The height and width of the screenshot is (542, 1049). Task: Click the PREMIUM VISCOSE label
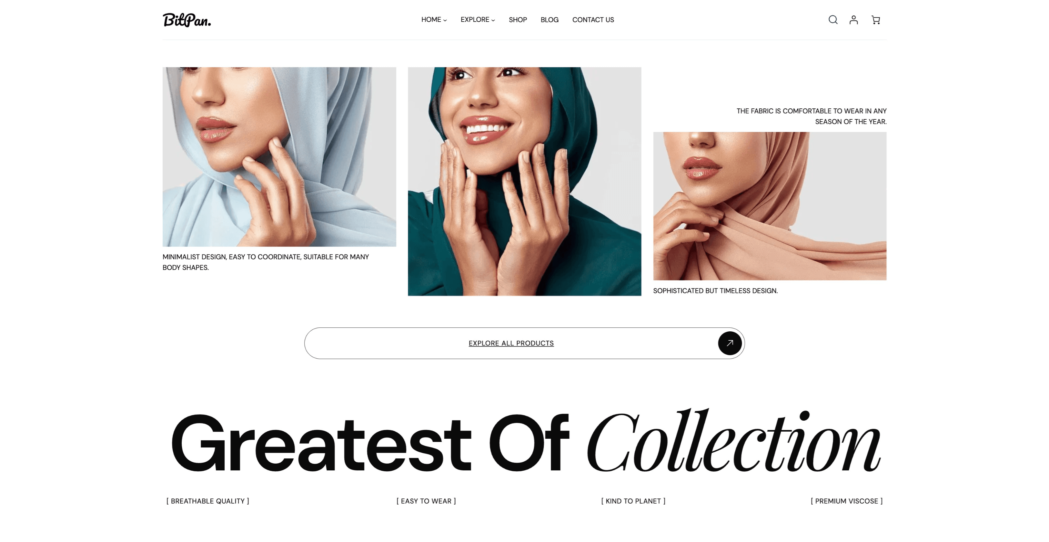(x=847, y=501)
